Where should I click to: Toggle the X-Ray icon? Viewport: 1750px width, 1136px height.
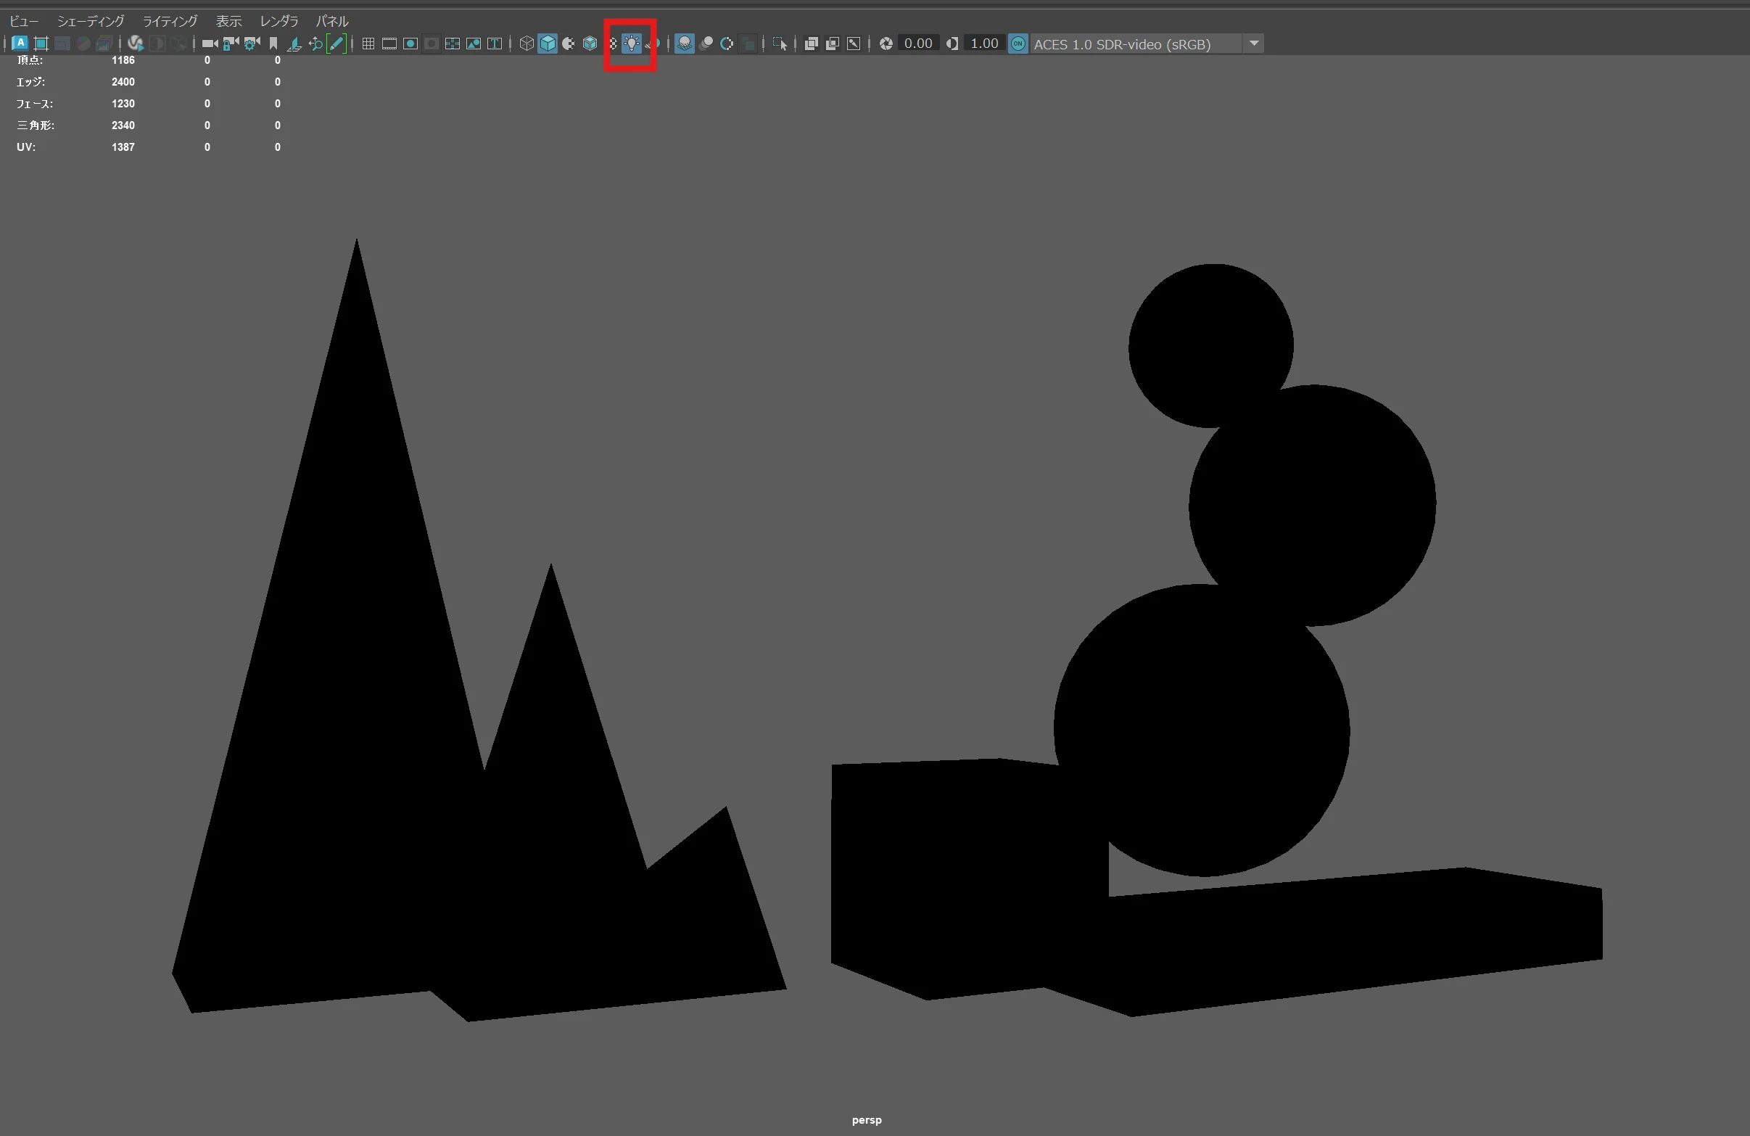click(x=811, y=44)
